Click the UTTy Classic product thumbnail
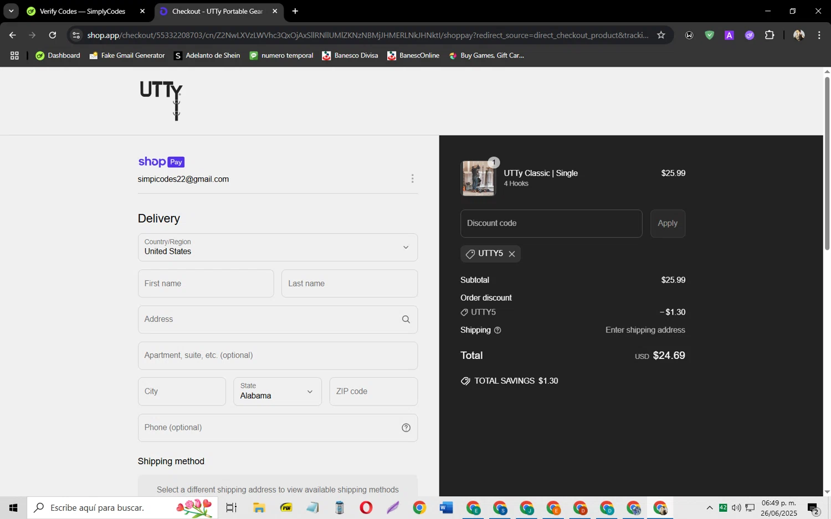Screen dimensions: 831x519 click(x=478, y=178)
